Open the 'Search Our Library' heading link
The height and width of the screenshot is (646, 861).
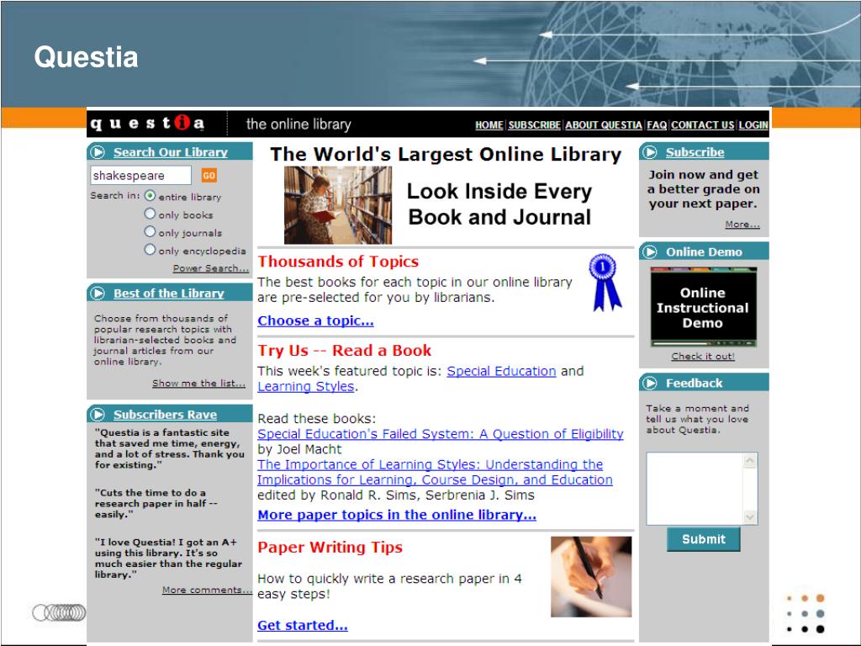[x=170, y=152]
